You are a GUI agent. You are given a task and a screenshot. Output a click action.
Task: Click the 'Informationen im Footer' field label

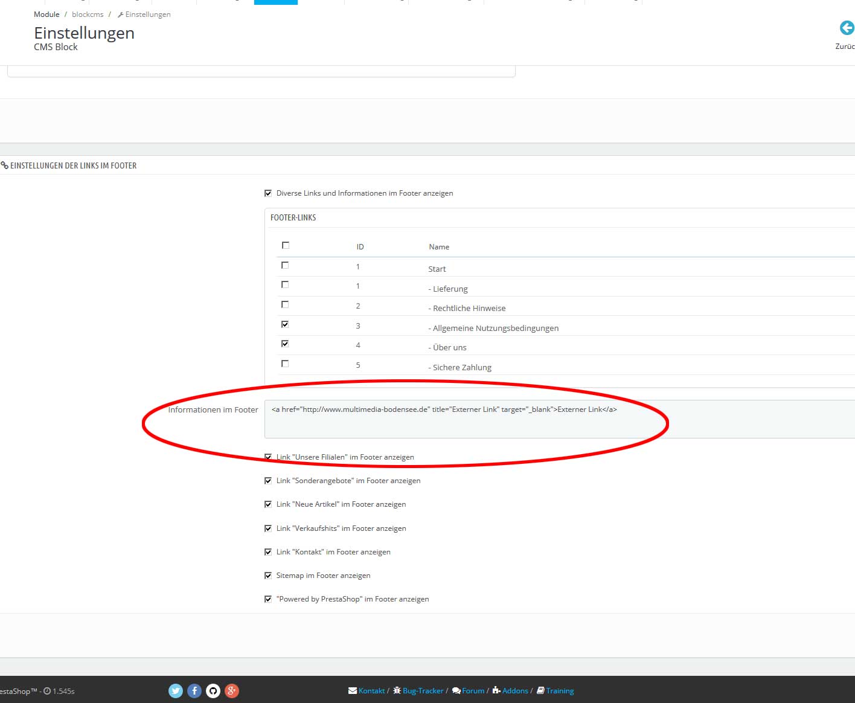pyautogui.click(x=213, y=409)
